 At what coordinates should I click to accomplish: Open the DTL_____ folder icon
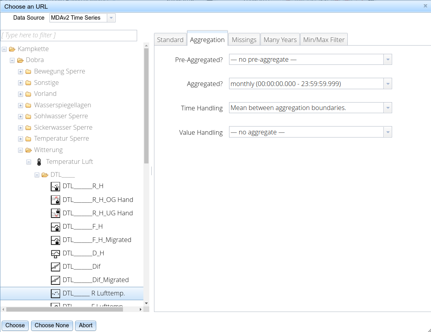pos(45,174)
